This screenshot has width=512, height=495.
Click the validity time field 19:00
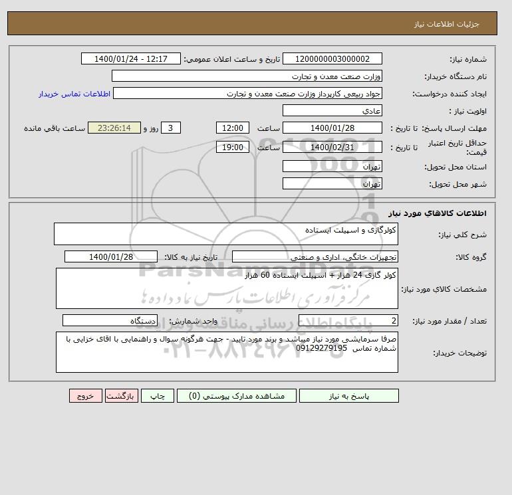point(233,147)
